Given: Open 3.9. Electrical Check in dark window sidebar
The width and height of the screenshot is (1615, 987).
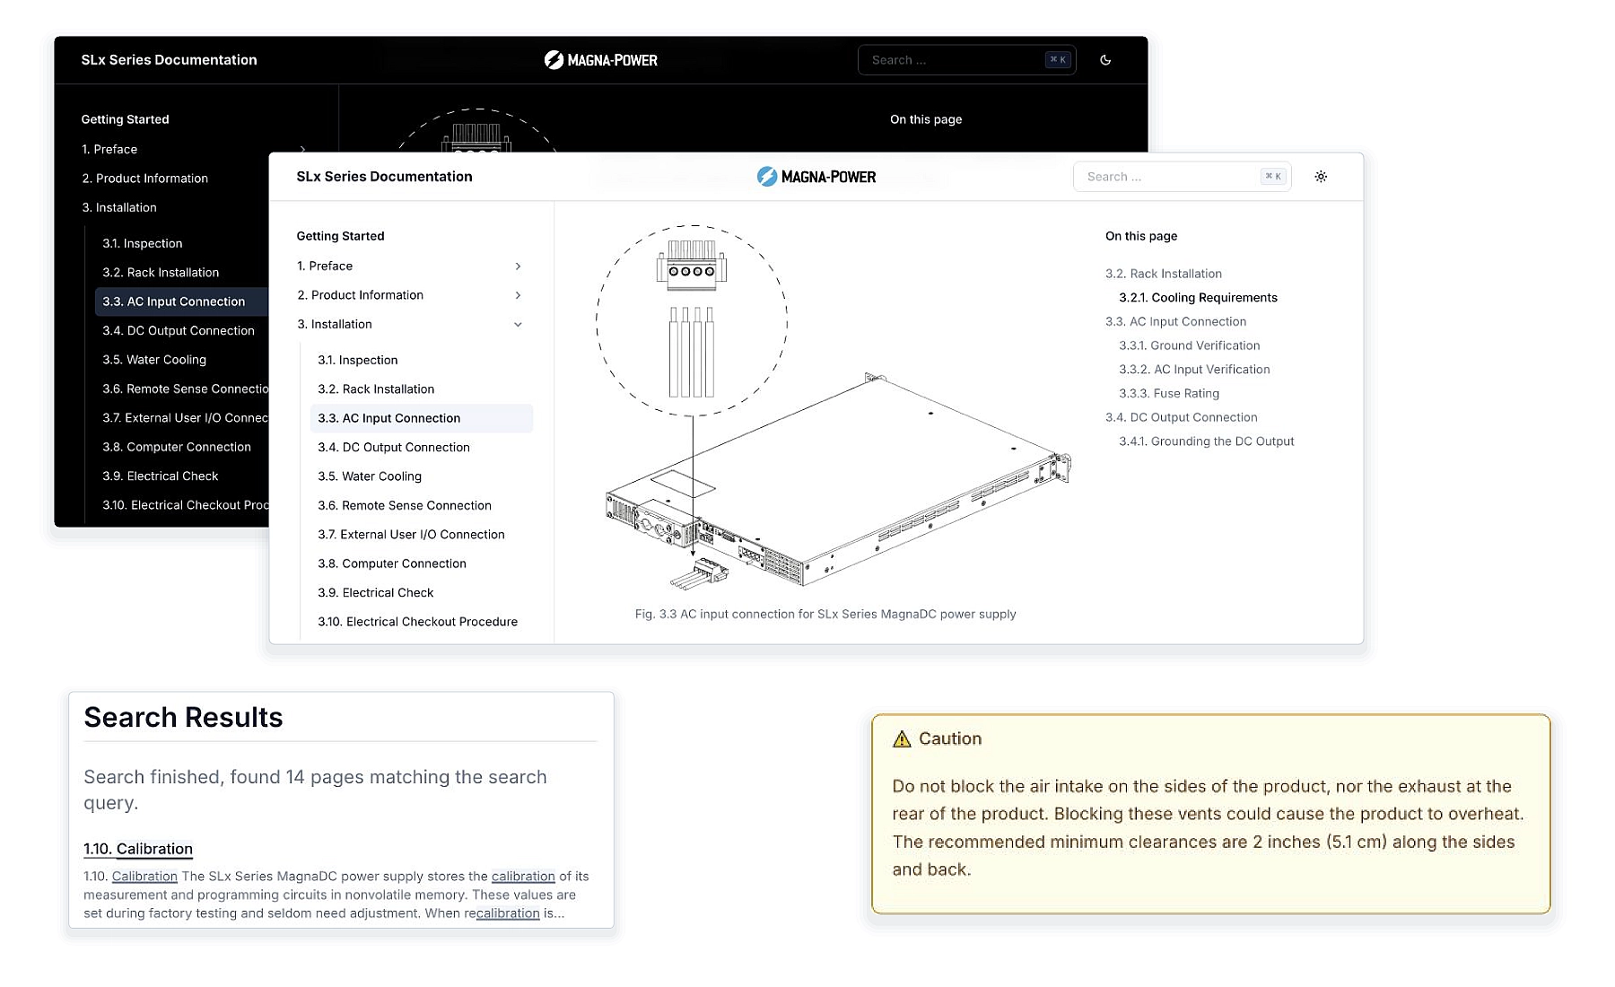Looking at the screenshot, I should click(160, 476).
